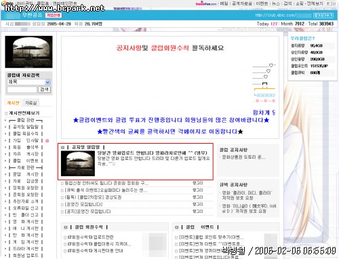339x259 pixels.
Task: Open 추천자료 소개 board in sidebar
Action: (26, 201)
